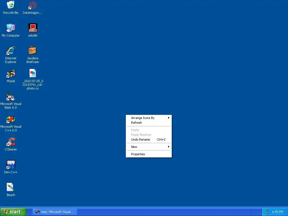Click the system tray network icon
Image resolution: width=288 pixels, height=216 pixels.
click(267, 212)
